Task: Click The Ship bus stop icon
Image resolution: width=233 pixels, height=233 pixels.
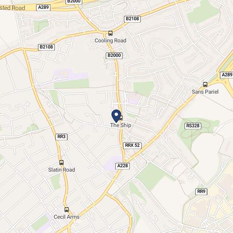Action: 122,118
